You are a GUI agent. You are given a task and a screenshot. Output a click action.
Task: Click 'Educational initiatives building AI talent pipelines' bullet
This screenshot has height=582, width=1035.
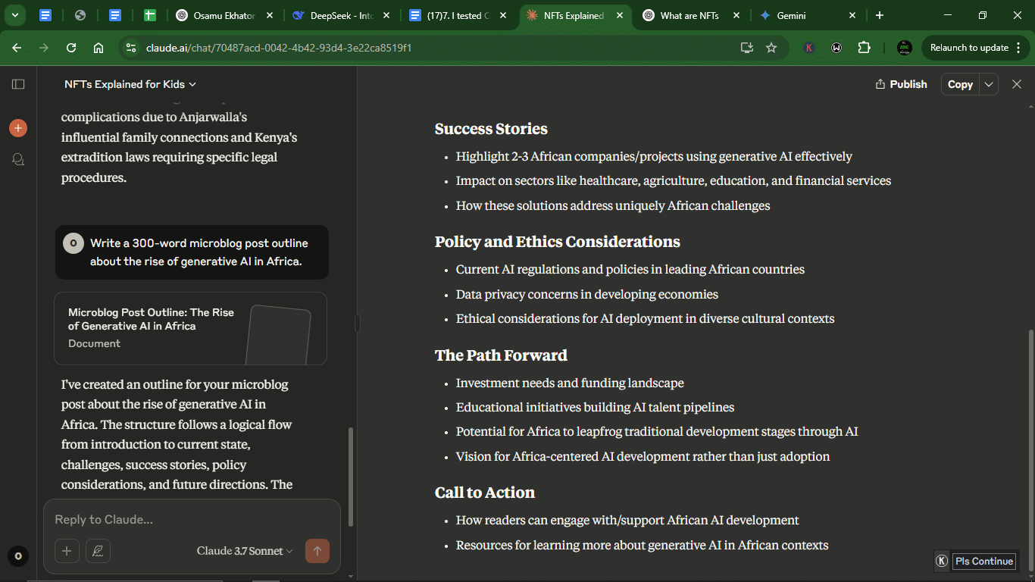pyautogui.click(x=595, y=408)
